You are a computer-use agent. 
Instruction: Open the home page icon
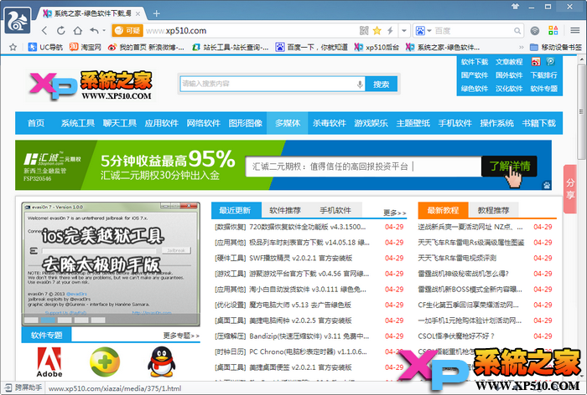[77, 31]
